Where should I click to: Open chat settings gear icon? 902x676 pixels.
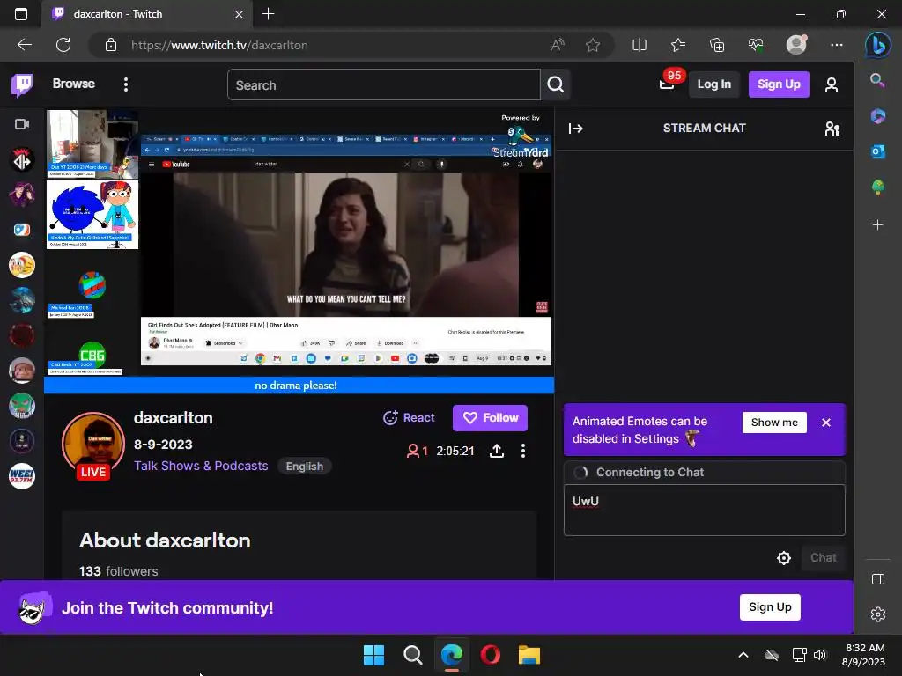point(783,557)
